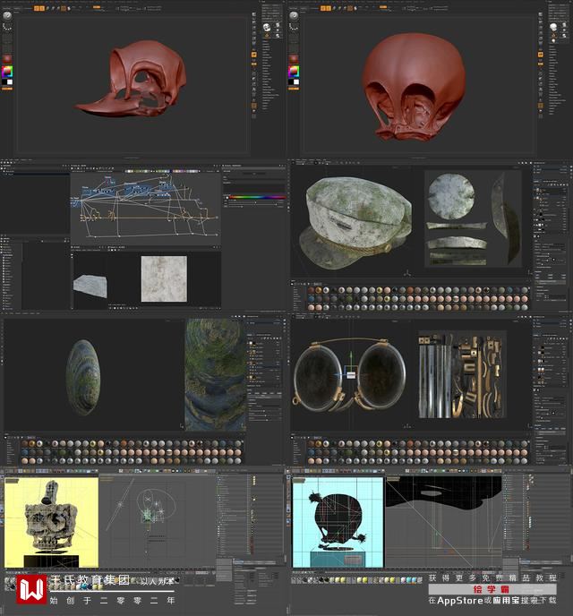Open red material sphere in side-view skull ZBrush window

point(7,59)
